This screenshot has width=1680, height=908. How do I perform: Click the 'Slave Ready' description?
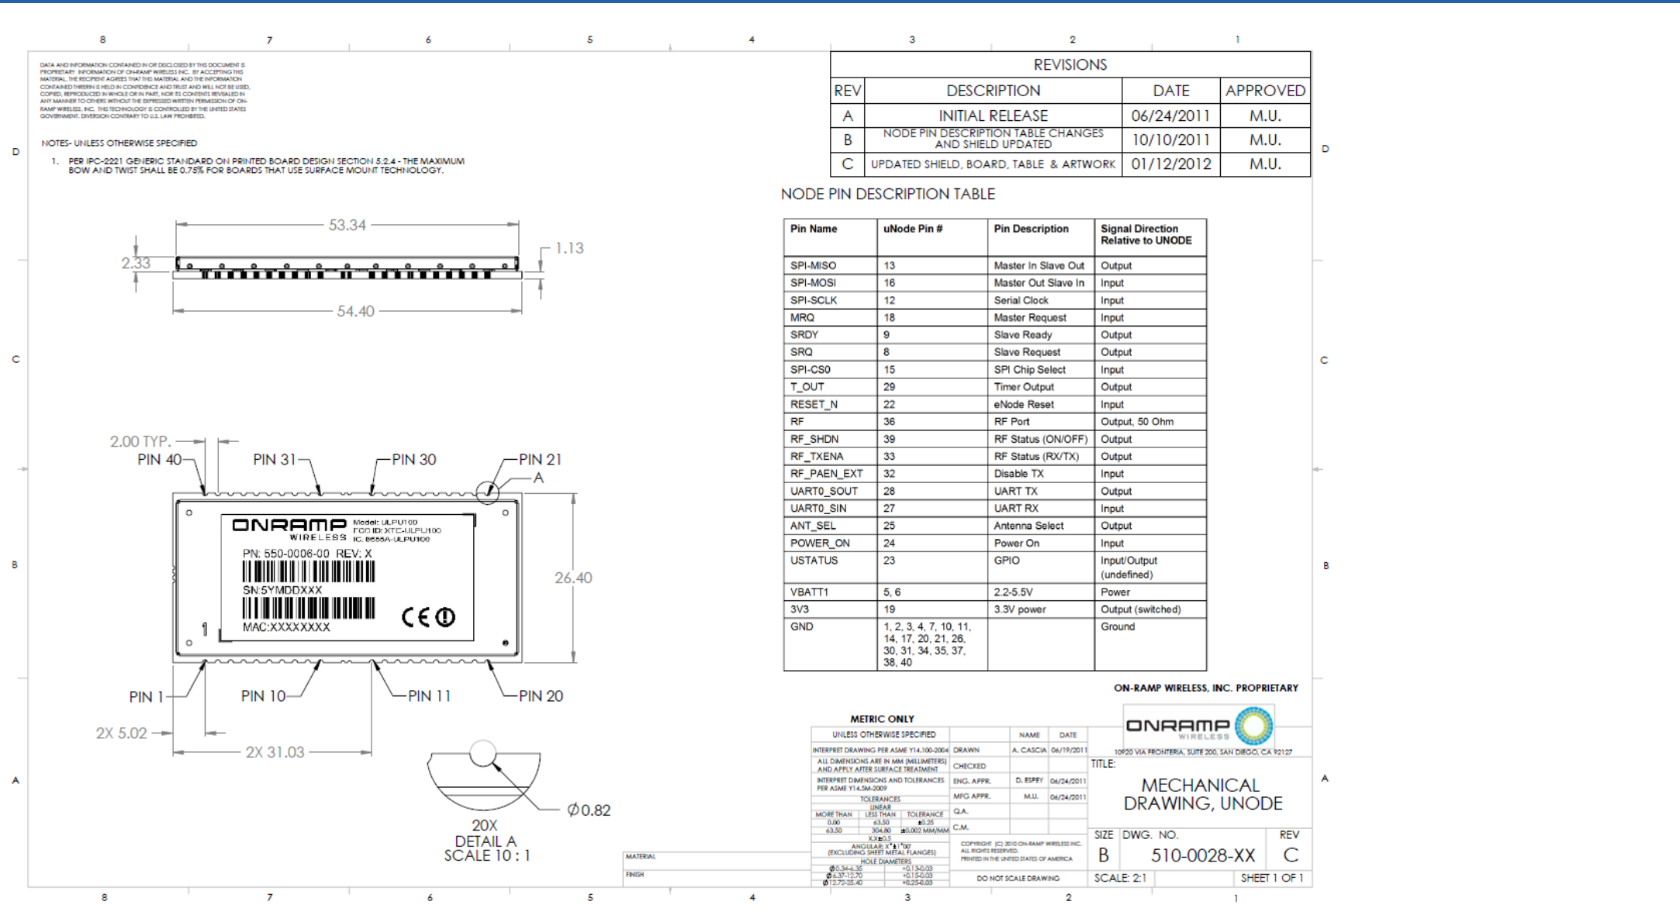1022,335
